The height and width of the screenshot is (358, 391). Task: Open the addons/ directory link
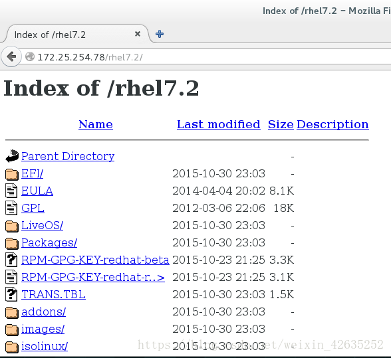tap(44, 312)
